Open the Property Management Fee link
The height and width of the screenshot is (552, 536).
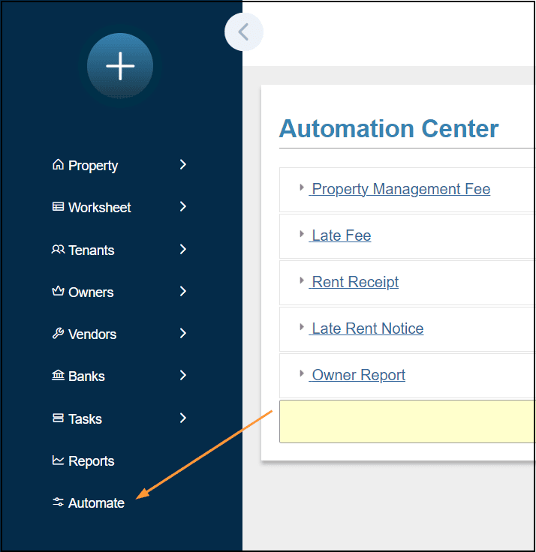(x=401, y=189)
